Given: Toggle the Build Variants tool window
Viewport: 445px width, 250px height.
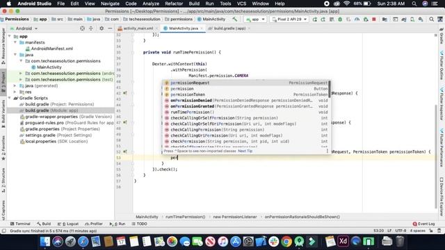Looking at the screenshot, I should [3, 113].
